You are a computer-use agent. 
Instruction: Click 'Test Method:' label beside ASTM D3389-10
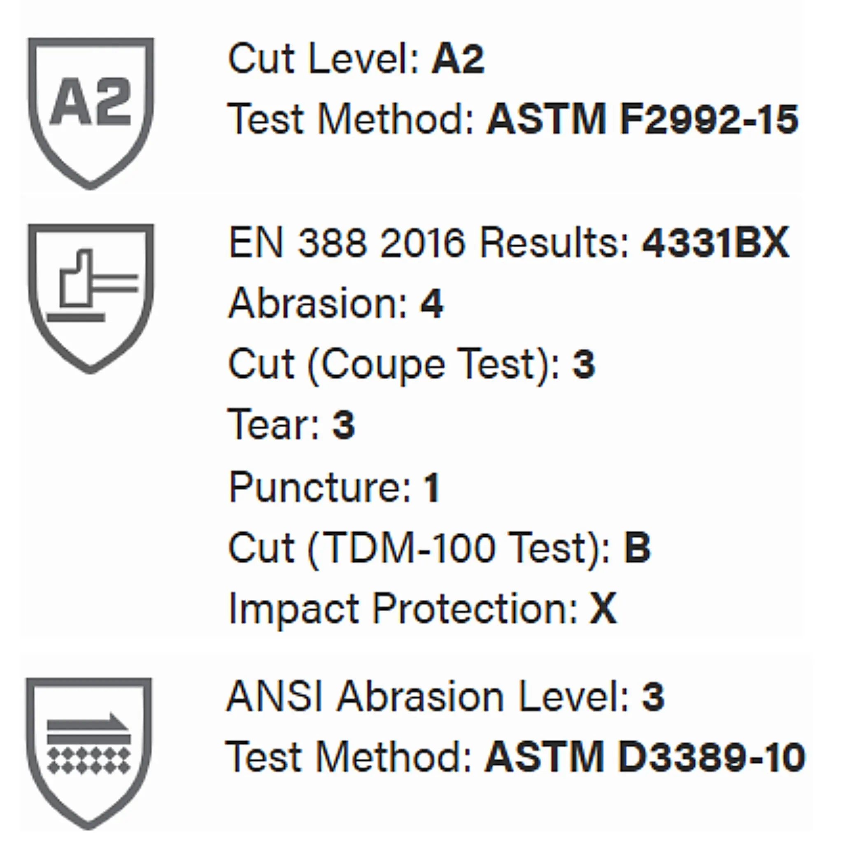[x=349, y=757]
